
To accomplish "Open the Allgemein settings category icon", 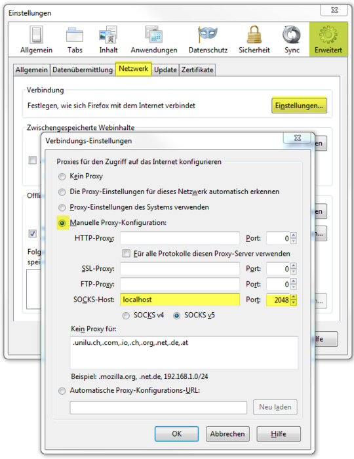I will tap(36, 35).
